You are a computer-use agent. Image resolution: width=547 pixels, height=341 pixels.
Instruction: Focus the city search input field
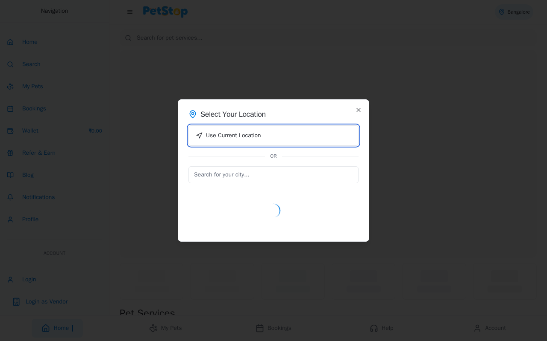click(273, 175)
